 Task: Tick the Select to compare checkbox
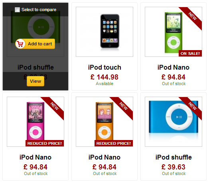(17, 10)
